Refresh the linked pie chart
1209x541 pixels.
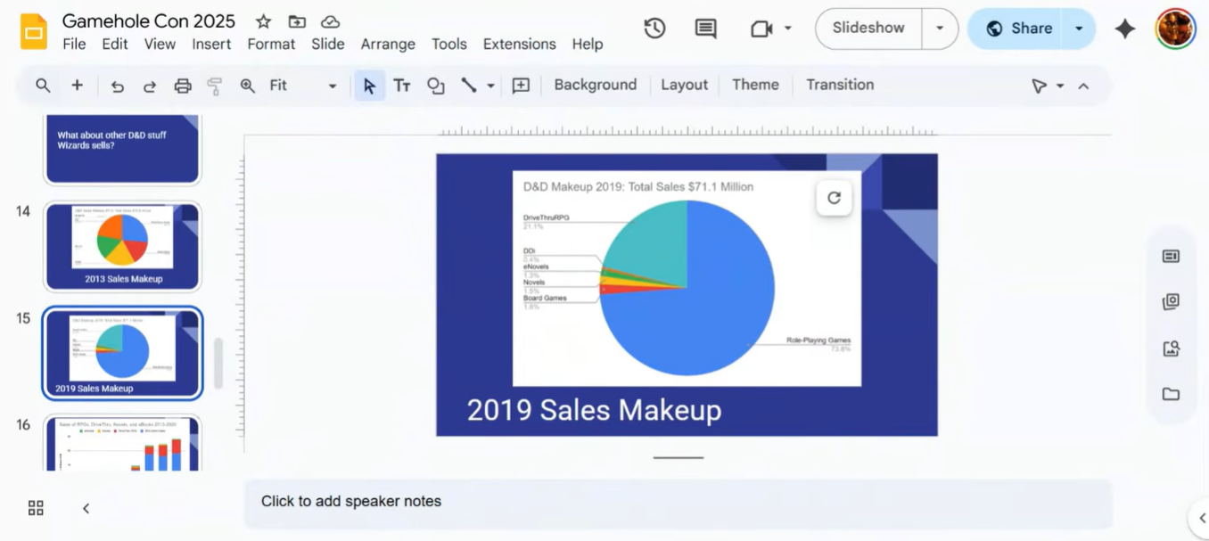(834, 198)
